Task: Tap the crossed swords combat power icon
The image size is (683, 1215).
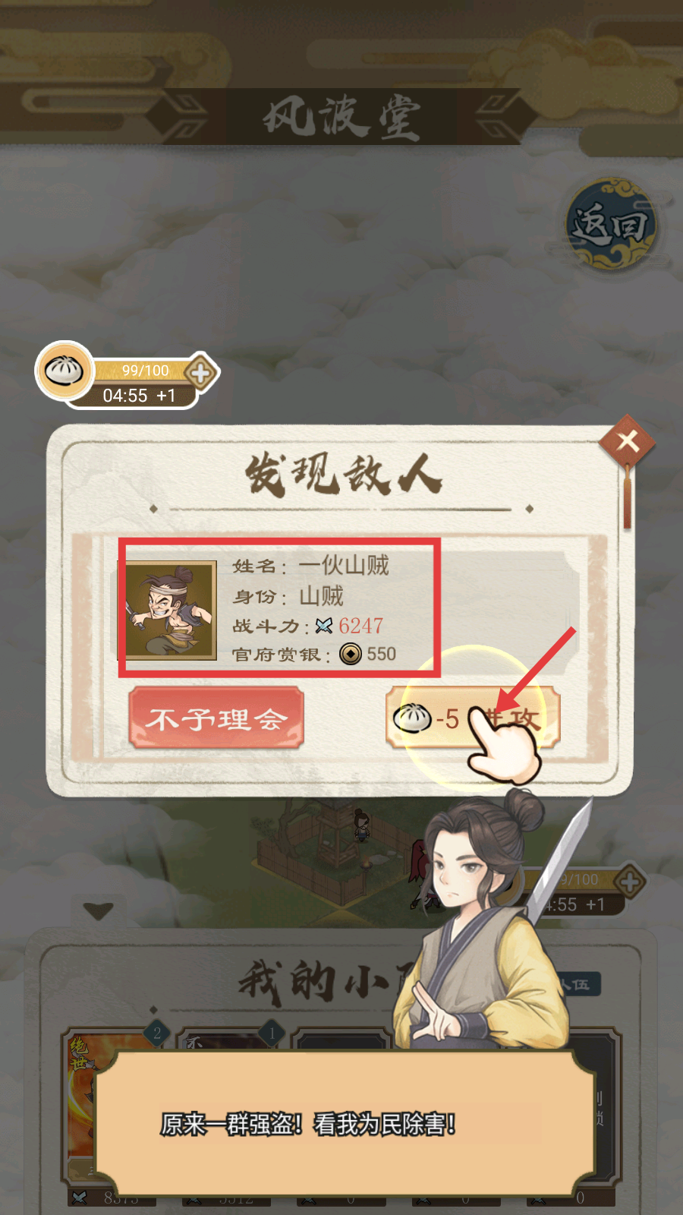Action: (x=324, y=626)
